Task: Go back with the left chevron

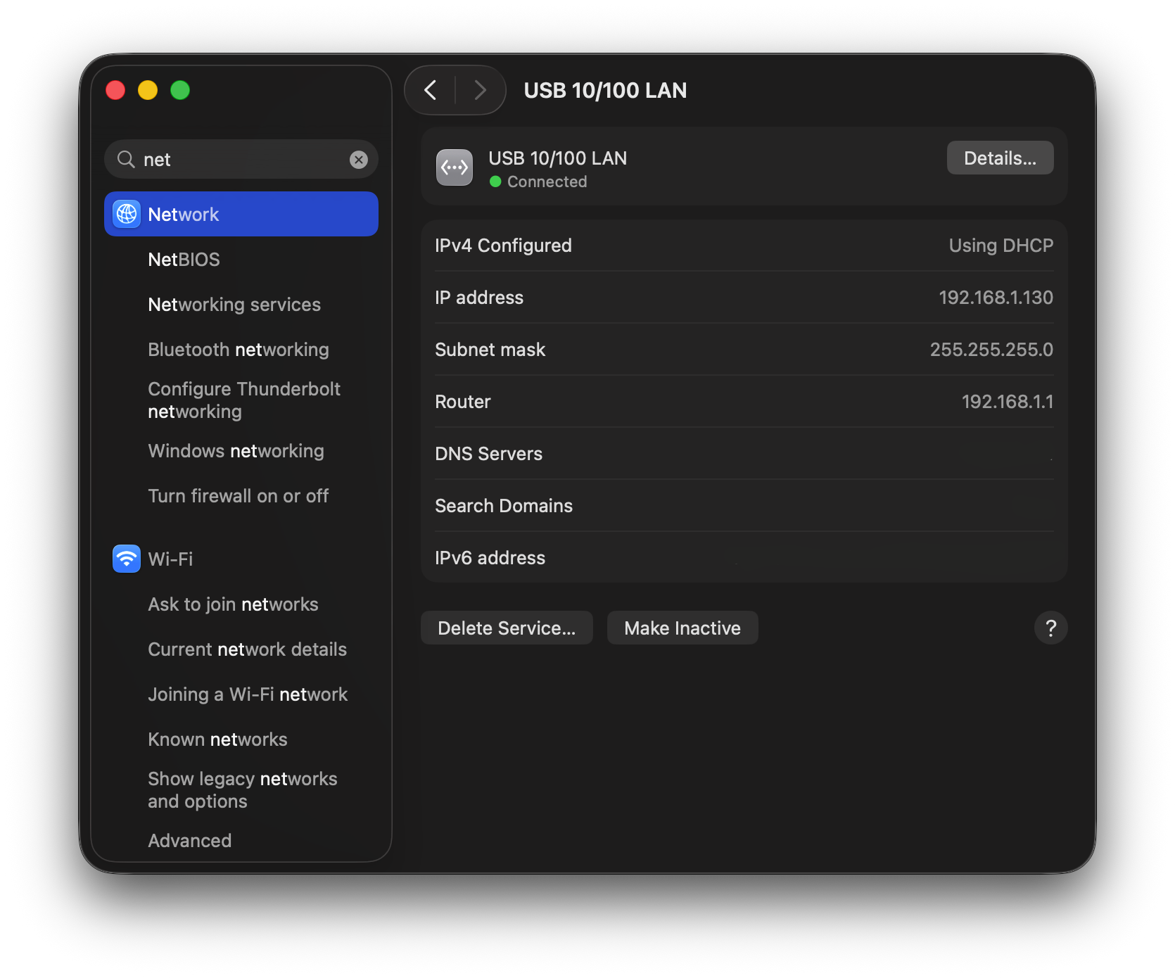Action: coord(431,90)
